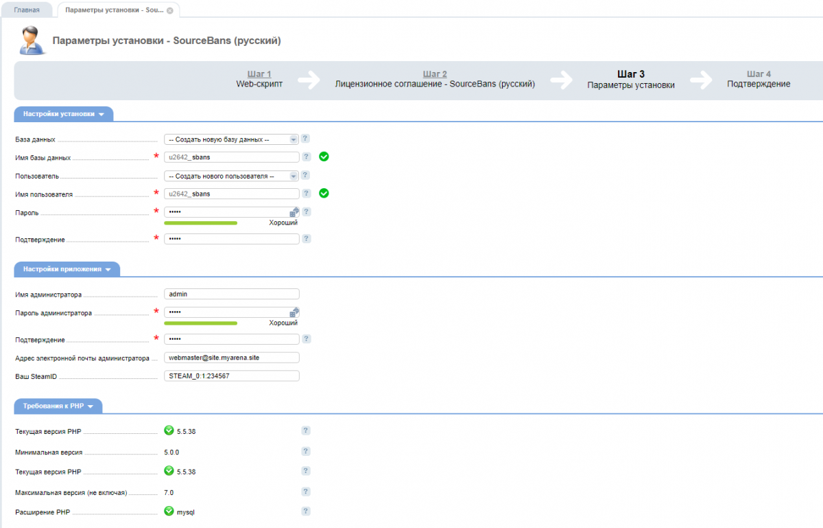This screenshot has width=823, height=528.
Task: Click help icon next to Расширение PHP row
Action: [x=306, y=512]
